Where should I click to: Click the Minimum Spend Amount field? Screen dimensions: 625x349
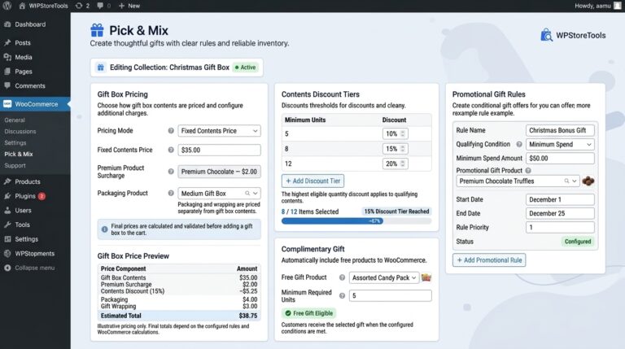coord(560,158)
